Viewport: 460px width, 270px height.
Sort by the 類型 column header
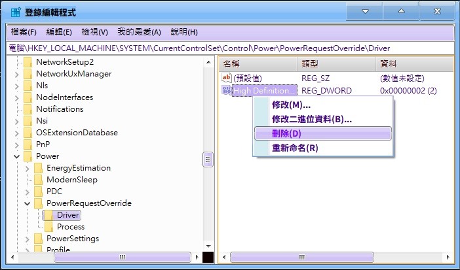click(x=337, y=63)
